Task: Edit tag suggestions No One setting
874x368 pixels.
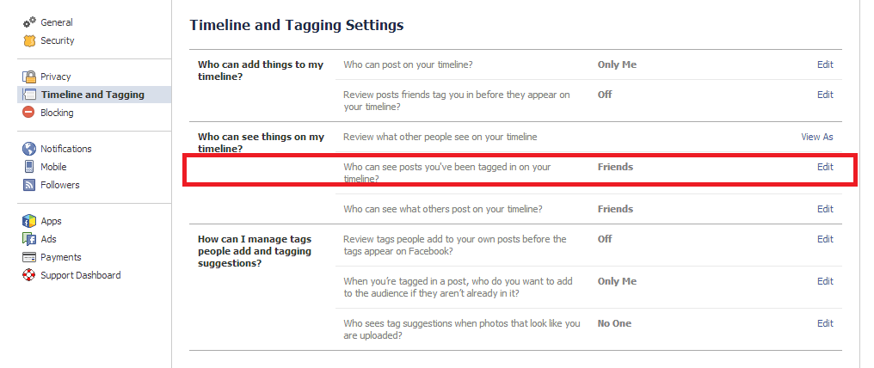Action: point(825,323)
